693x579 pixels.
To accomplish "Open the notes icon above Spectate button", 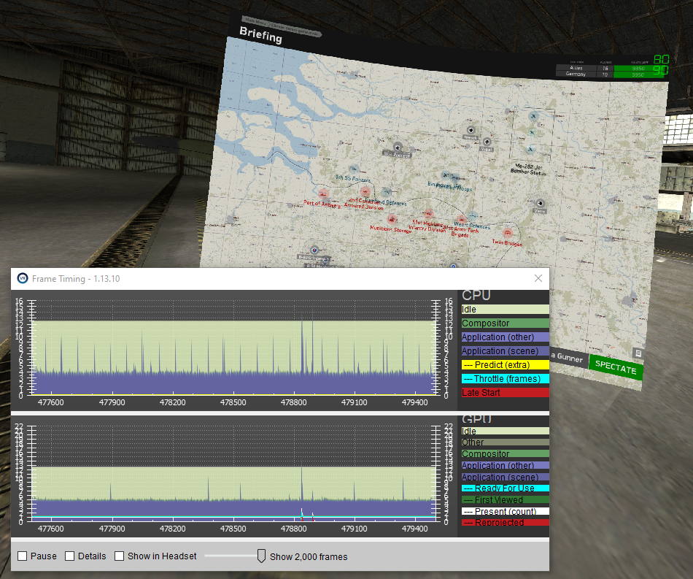I will [x=638, y=353].
